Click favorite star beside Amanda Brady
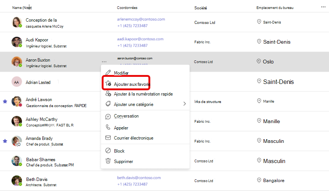The image size is (329, 191). coord(5,141)
